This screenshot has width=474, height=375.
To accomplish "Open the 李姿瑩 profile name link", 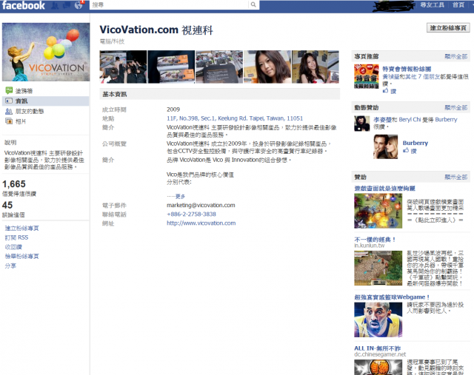I will pos(382,120).
